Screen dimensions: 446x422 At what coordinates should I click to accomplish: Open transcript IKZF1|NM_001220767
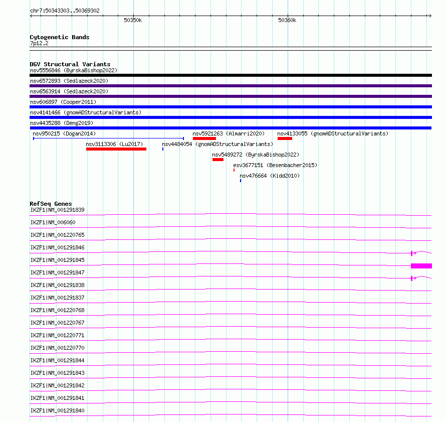point(58,323)
